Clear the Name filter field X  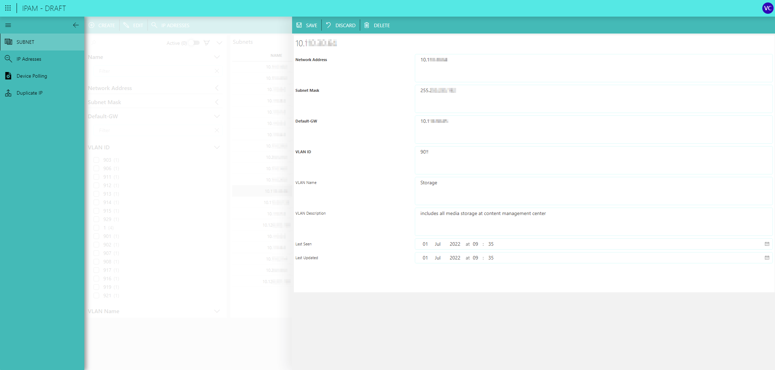(x=217, y=71)
